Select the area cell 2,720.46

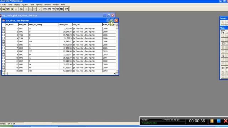[66, 28]
